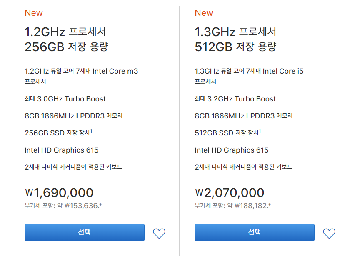
Task: Select the ₩1,690,000 256GB configuration
Action: 84,232
